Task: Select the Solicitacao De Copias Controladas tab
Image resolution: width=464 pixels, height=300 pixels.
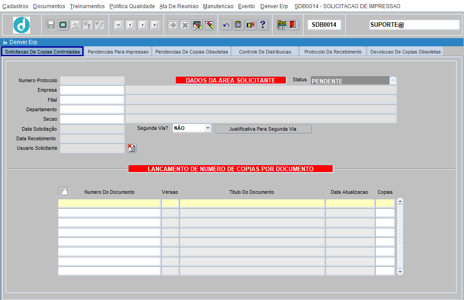Action: pyautogui.click(x=42, y=52)
